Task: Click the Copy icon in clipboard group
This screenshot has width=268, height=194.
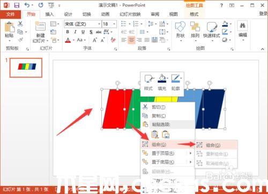Action: pos(20,32)
